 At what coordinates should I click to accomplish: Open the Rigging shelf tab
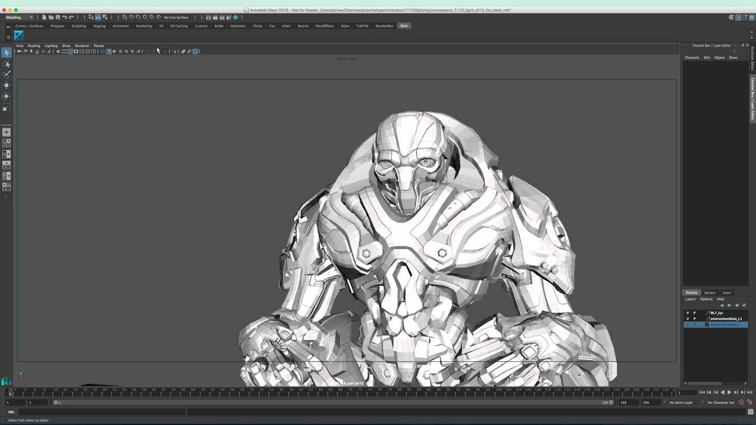coord(99,26)
